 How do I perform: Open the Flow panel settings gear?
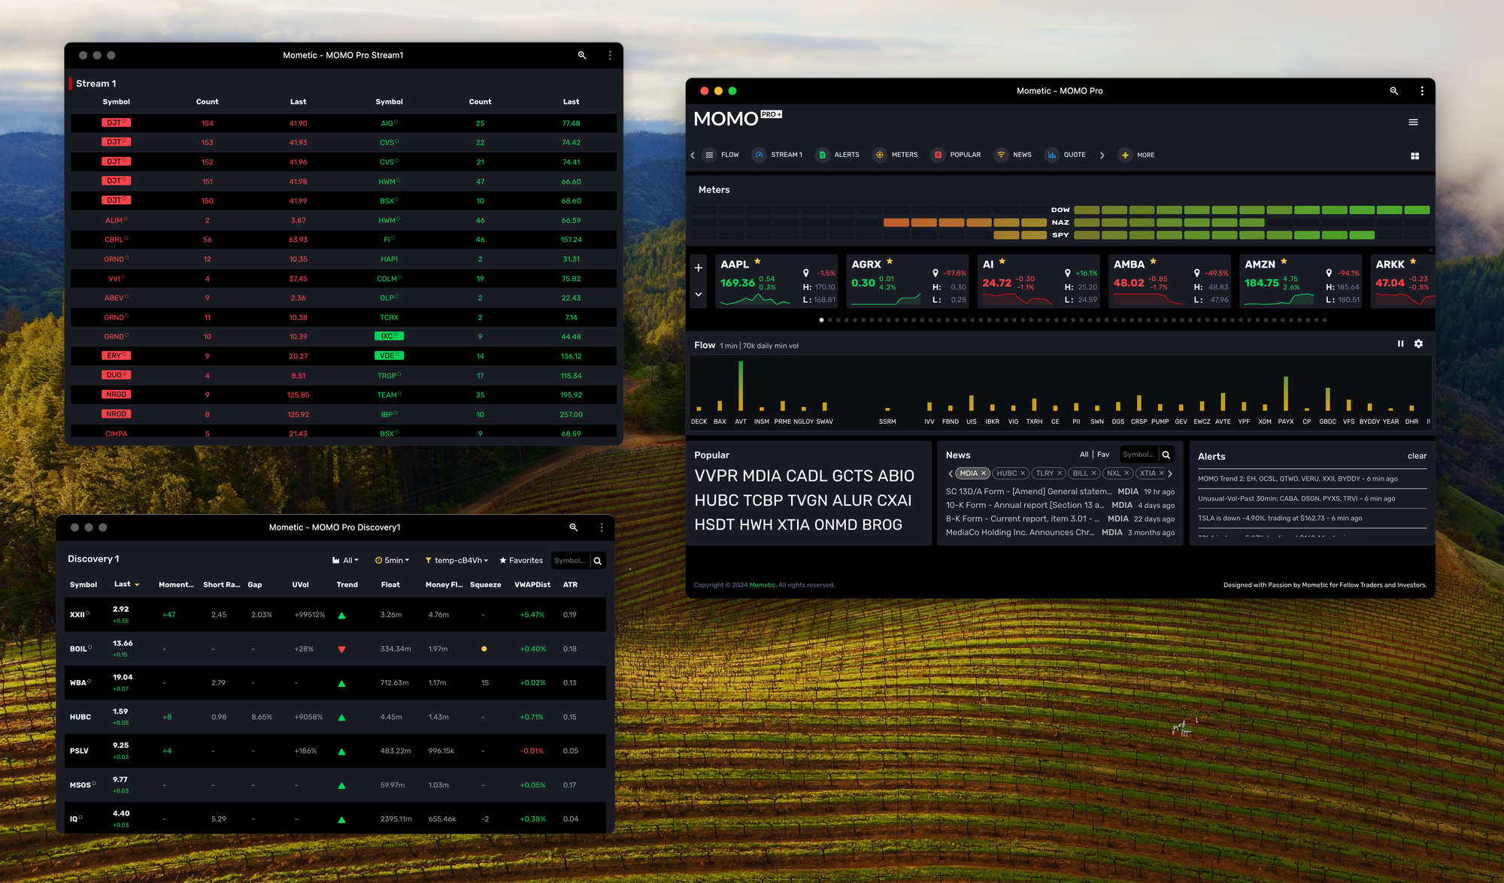click(x=1418, y=343)
